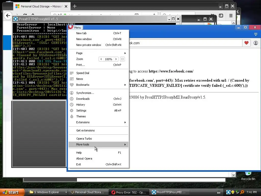Choose New tab from Opera menu

coord(99,33)
